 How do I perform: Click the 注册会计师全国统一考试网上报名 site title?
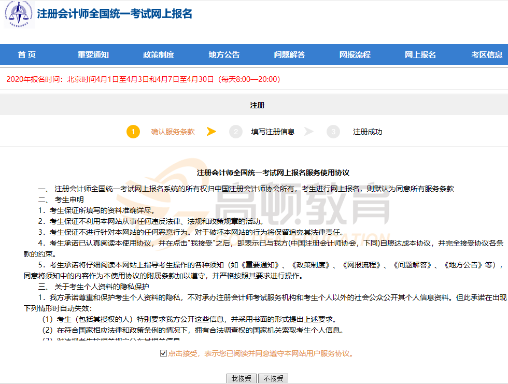(x=114, y=14)
